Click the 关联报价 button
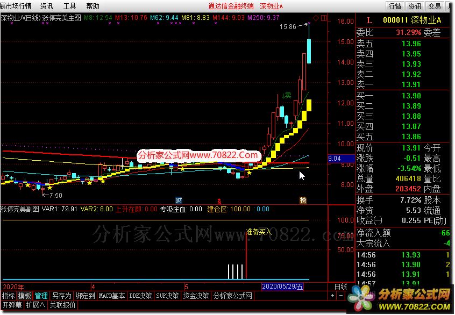This screenshot has width=455, height=315. tap(63, 305)
